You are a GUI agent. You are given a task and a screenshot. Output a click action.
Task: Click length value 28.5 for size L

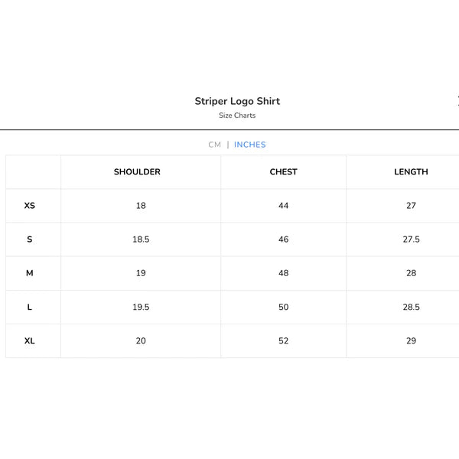point(411,307)
